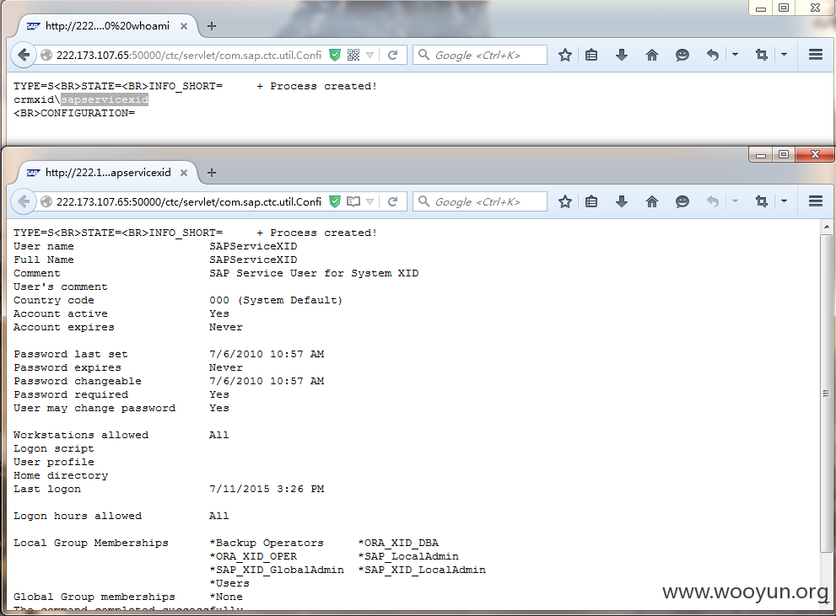
Task: Open hamburger menu in upper window
Action: (x=815, y=54)
